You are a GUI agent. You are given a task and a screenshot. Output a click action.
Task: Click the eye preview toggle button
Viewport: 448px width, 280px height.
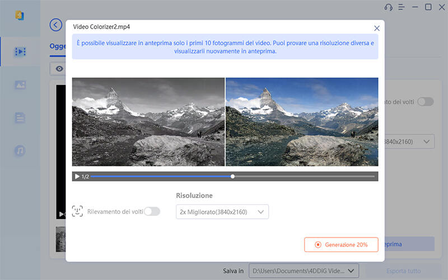[59, 69]
